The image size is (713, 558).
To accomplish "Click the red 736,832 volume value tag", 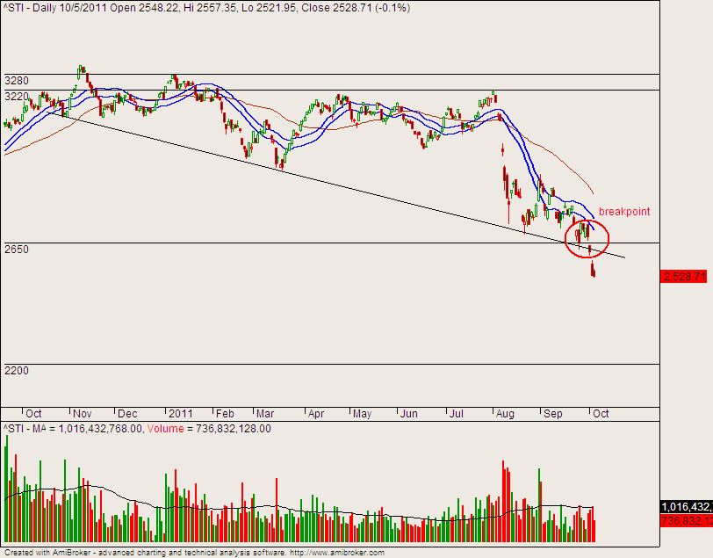I will (685, 521).
